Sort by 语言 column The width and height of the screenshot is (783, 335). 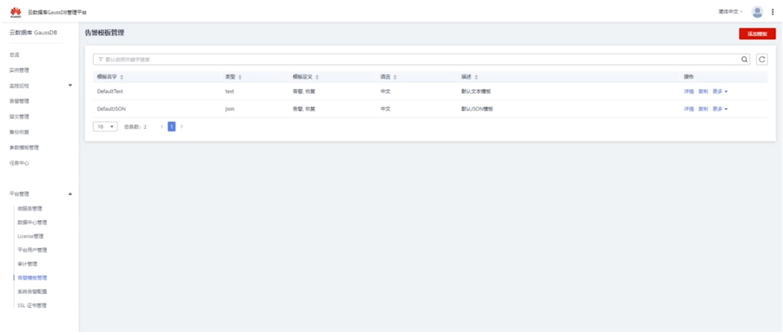pyautogui.click(x=395, y=77)
